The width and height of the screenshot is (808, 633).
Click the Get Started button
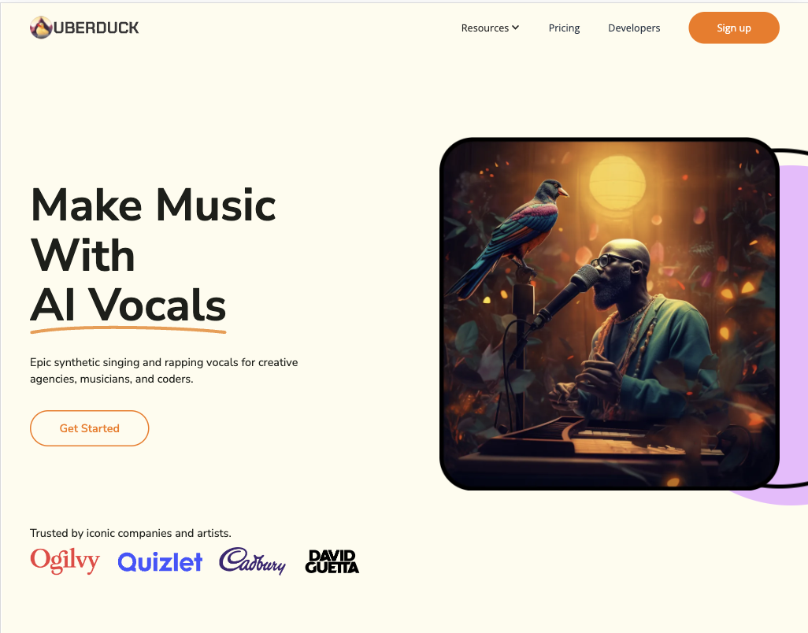[x=90, y=428]
